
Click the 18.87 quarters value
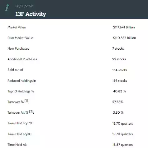[x=122, y=145]
